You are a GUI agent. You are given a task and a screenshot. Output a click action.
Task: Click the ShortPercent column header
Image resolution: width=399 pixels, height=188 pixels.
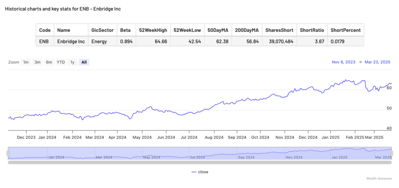[345, 30]
